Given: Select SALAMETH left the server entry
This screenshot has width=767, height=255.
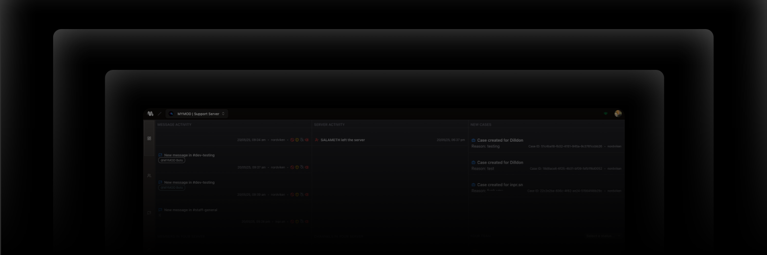Looking at the screenshot, I should pyautogui.click(x=343, y=140).
